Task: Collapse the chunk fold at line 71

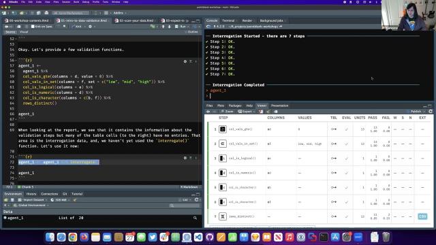Action: click(16, 157)
